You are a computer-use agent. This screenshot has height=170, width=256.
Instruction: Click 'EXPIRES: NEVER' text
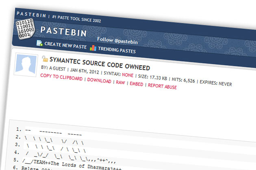[x=216, y=83]
